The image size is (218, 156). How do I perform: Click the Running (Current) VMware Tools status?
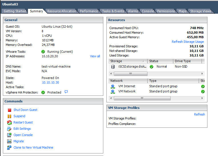pyautogui.click(x=60, y=52)
